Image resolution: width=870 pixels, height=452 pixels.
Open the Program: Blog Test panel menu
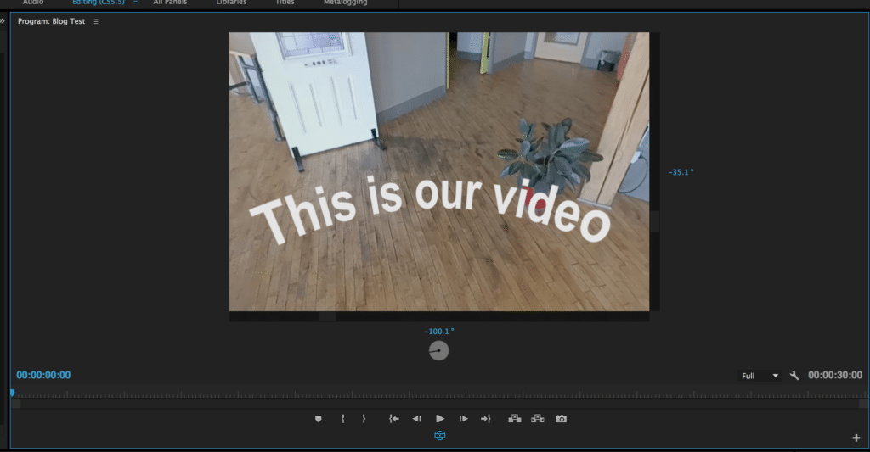(x=96, y=21)
